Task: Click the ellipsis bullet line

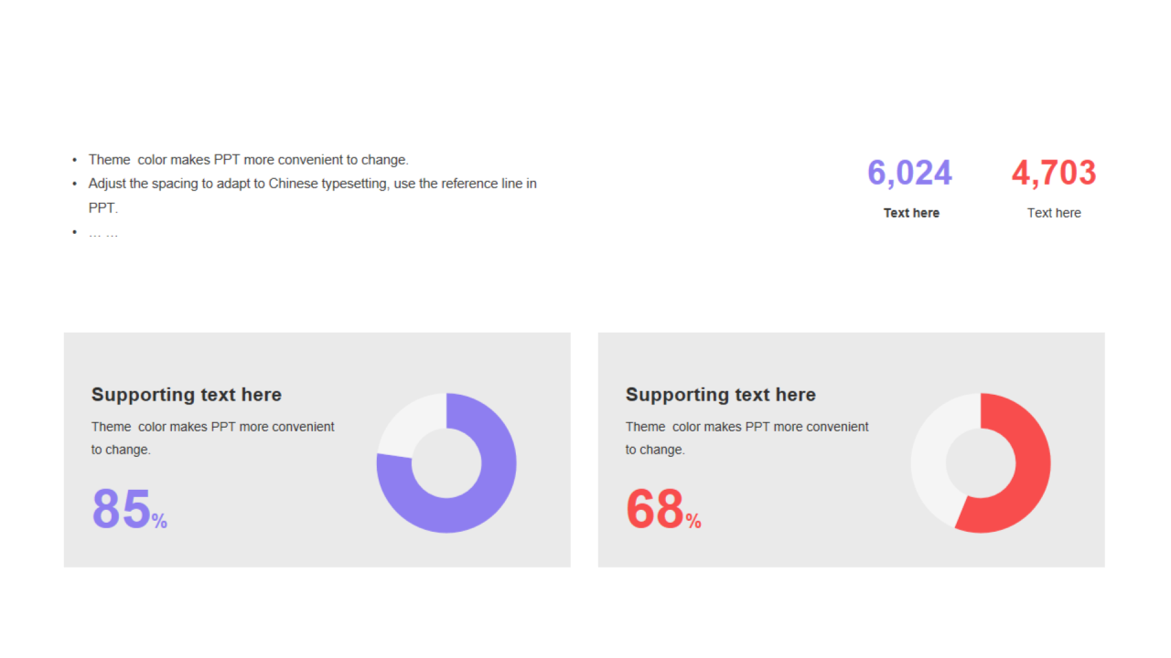Action: [103, 232]
